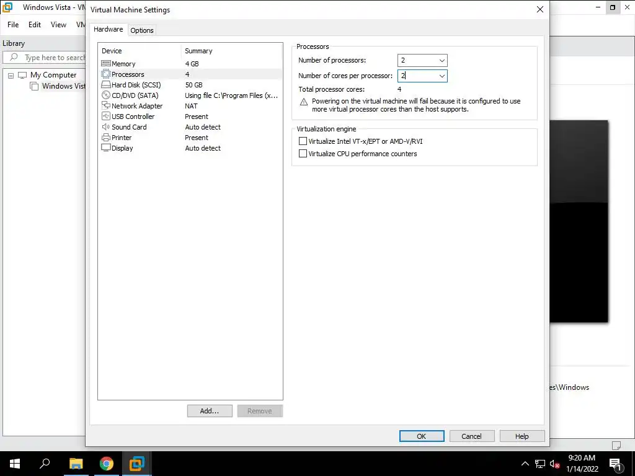Select the Display monitor icon

pyautogui.click(x=105, y=148)
